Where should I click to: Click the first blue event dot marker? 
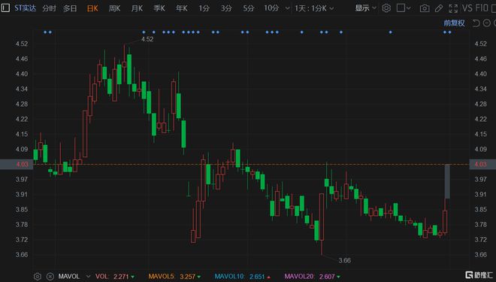pyautogui.click(x=45, y=32)
